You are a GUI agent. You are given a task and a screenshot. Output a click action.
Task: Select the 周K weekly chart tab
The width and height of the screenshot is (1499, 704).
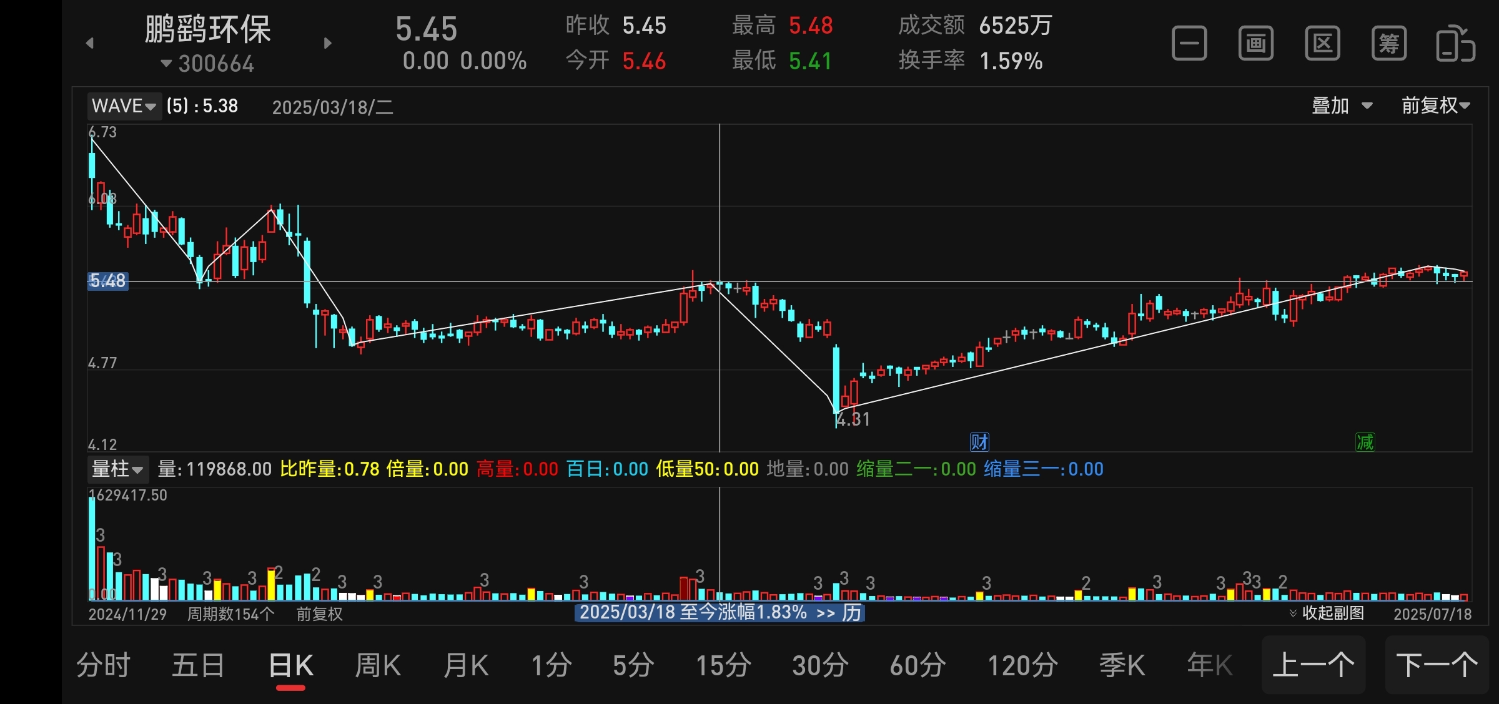[378, 665]
